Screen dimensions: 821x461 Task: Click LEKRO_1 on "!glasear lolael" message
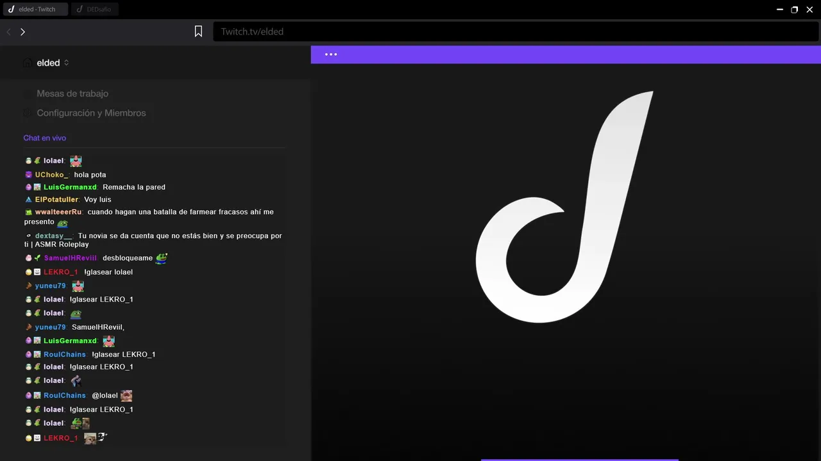tap(61, 272)
